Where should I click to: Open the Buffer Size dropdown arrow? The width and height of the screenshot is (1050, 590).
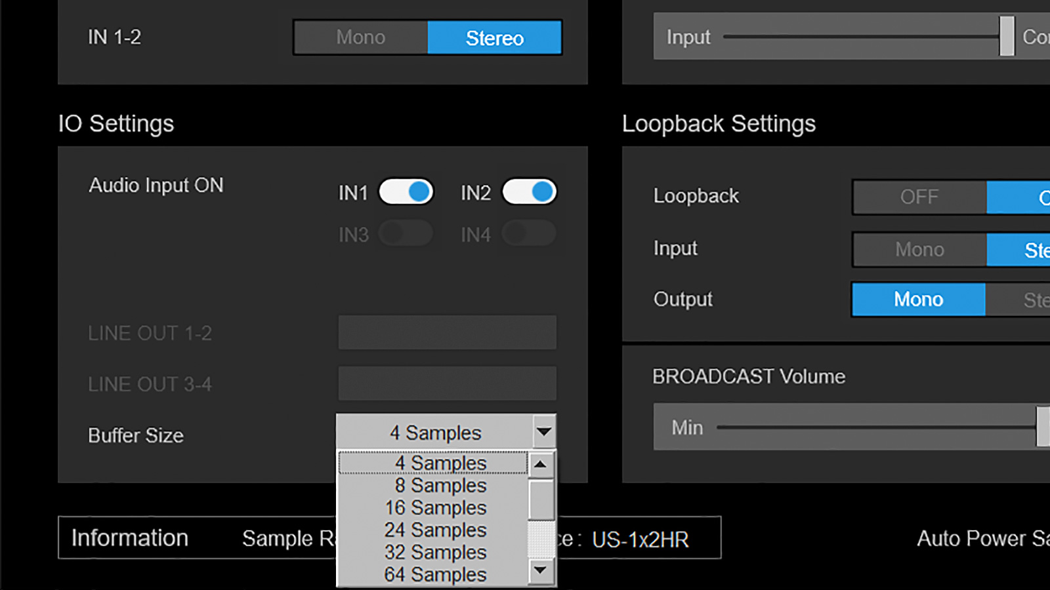(x=544, y=432)
